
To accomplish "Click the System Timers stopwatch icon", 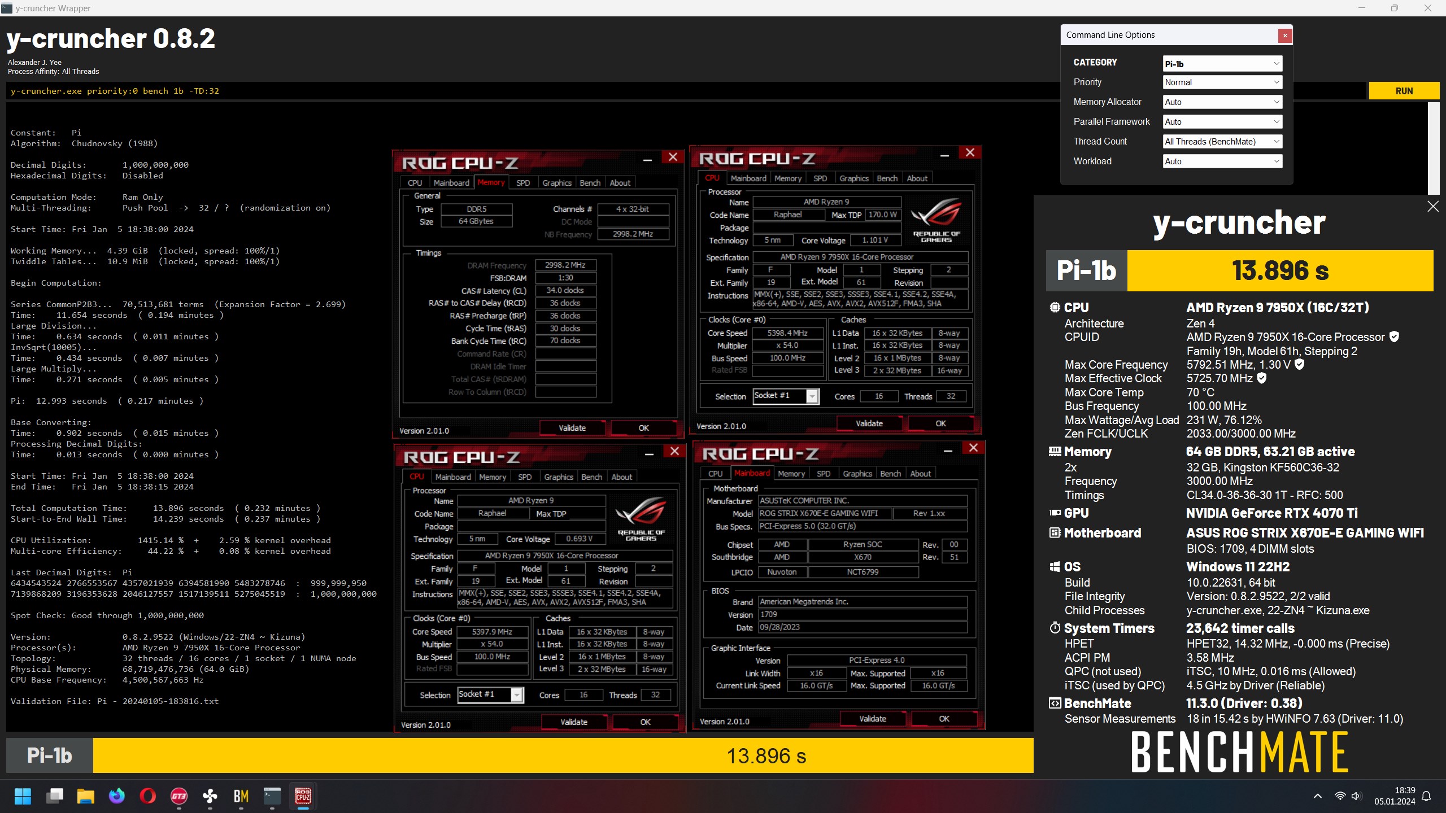I will (1055, 628).
